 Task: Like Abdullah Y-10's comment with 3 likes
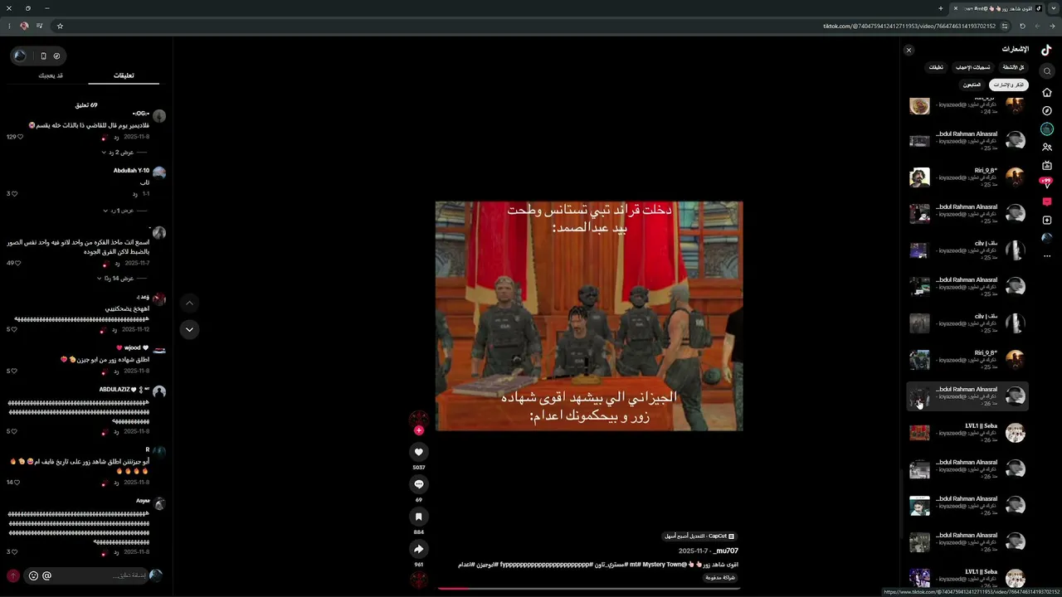coord(14,194)
